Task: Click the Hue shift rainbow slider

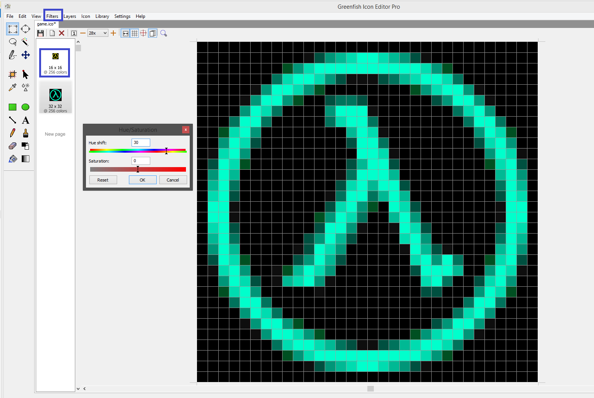Action: pos(138,151)
